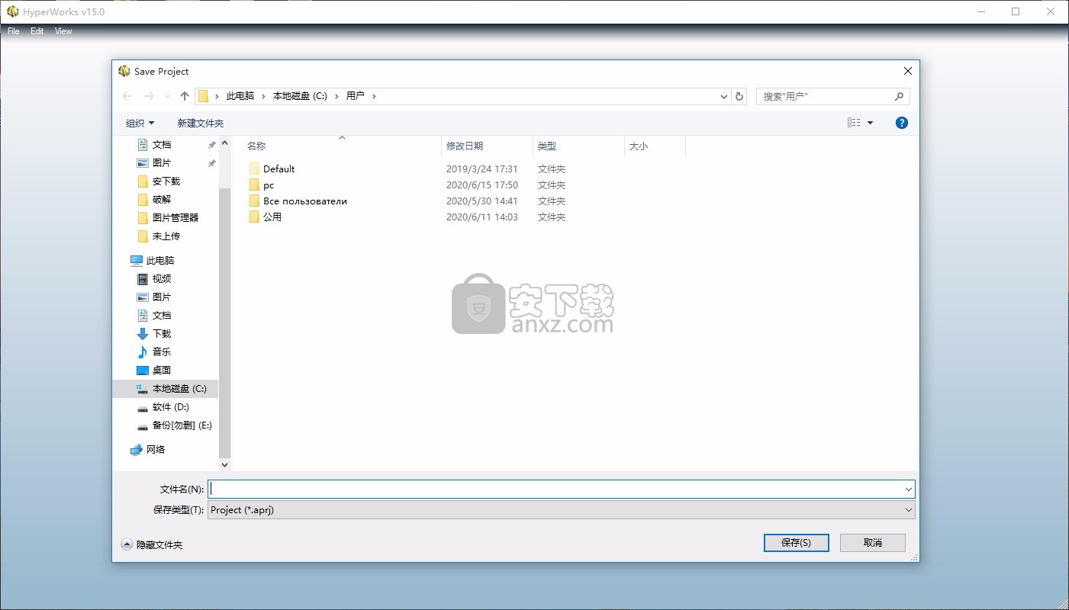Viewport: 1069px width, 610px height.
Task: Open 保存类型 Project (*.aprj) combo box
Action: [x=561, y=510]
